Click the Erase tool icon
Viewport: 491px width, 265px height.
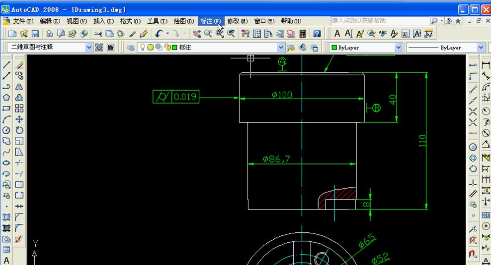point(19,65)
